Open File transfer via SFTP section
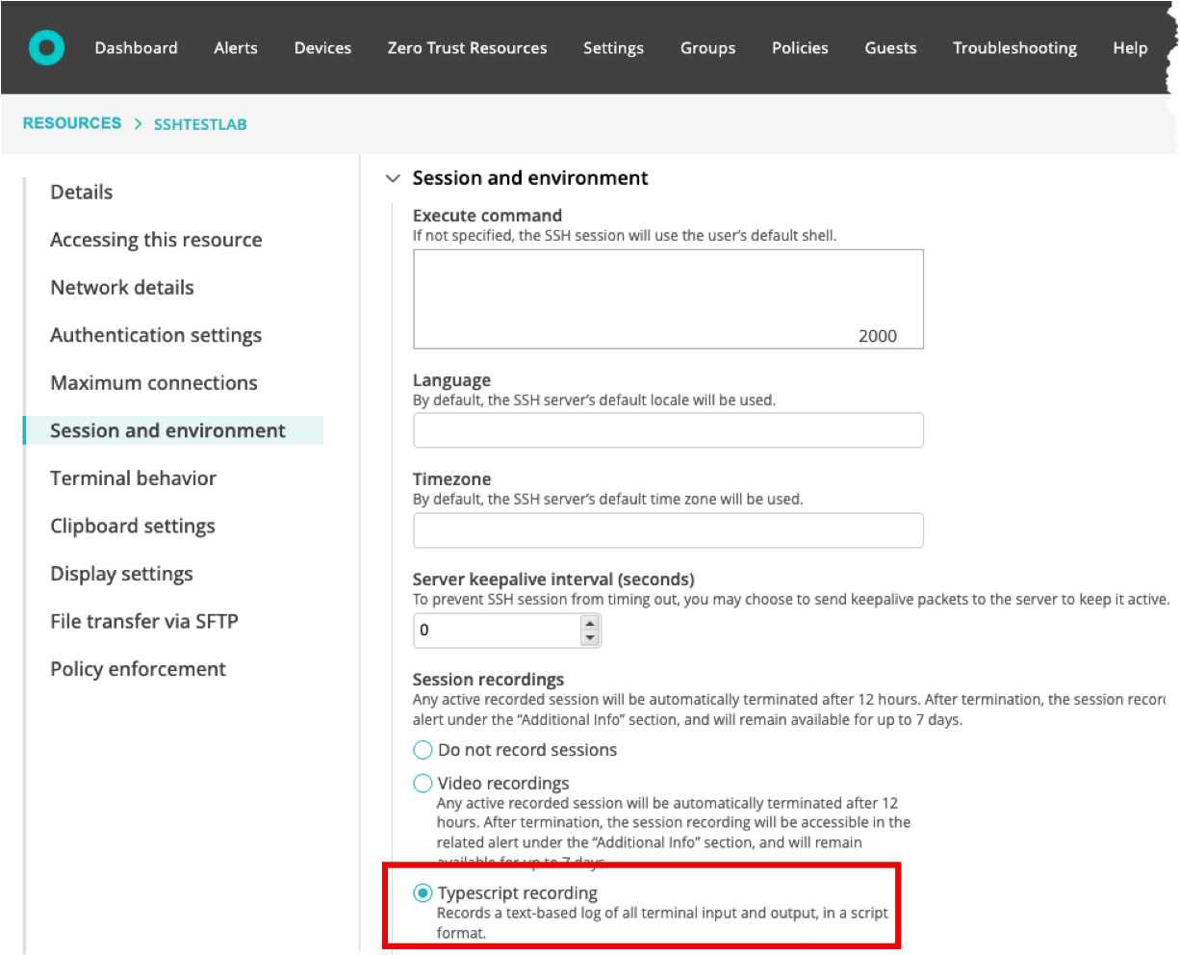The image size is (1180, 955). [144, 621]
